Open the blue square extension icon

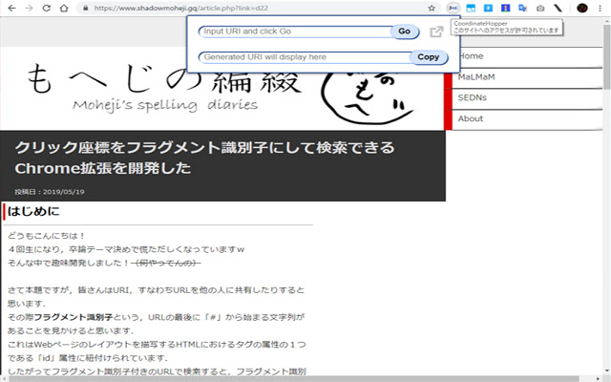[x=488, y=8]
